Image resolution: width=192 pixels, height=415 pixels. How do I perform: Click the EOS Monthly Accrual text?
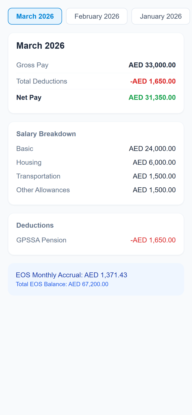click(72, 275)
